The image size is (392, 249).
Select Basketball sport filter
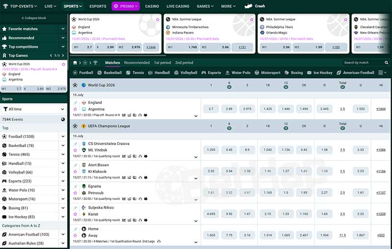coord(109,73)
